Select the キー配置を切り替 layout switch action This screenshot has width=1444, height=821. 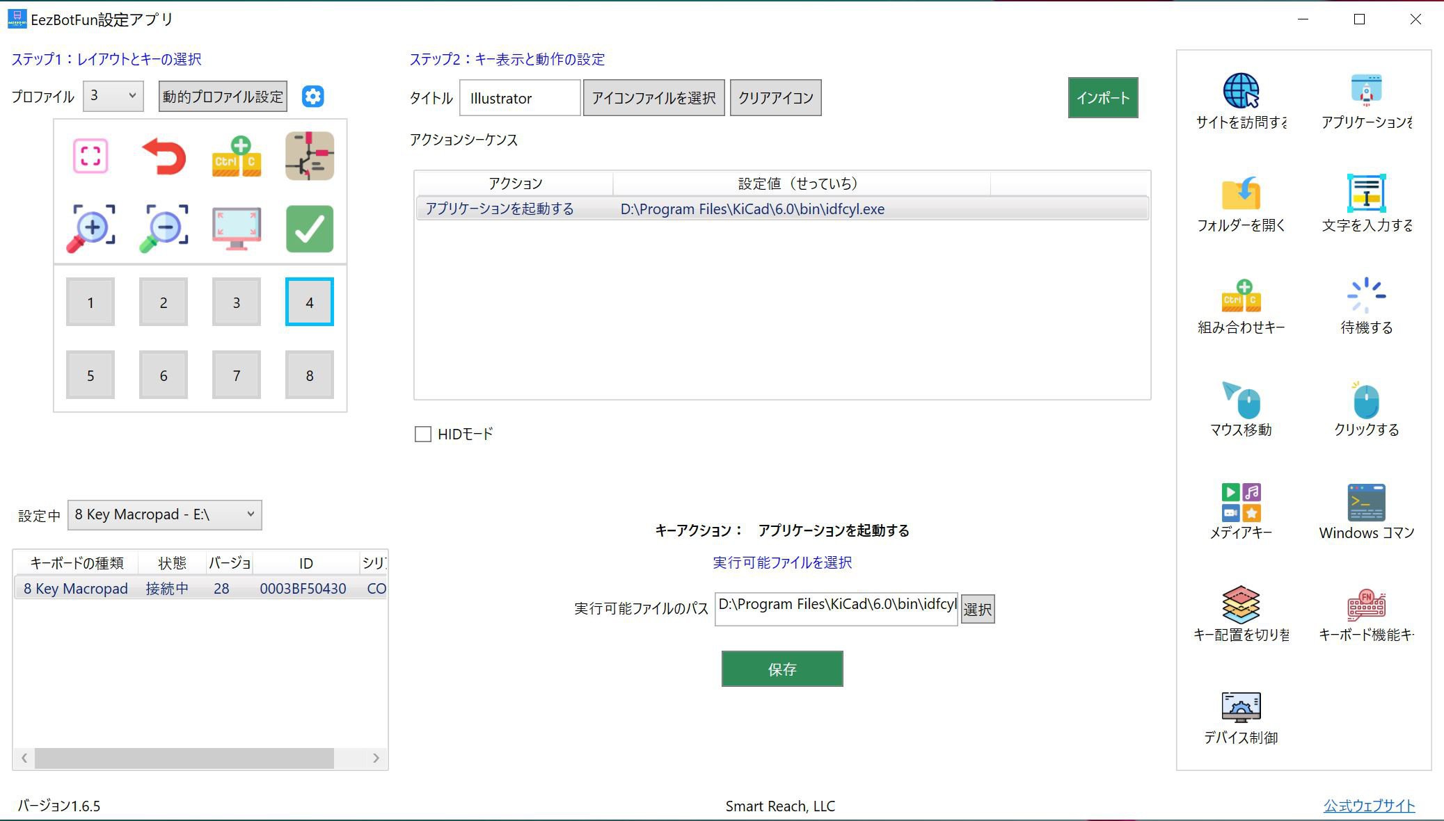pyautogui.click(x=1241, y=606)
